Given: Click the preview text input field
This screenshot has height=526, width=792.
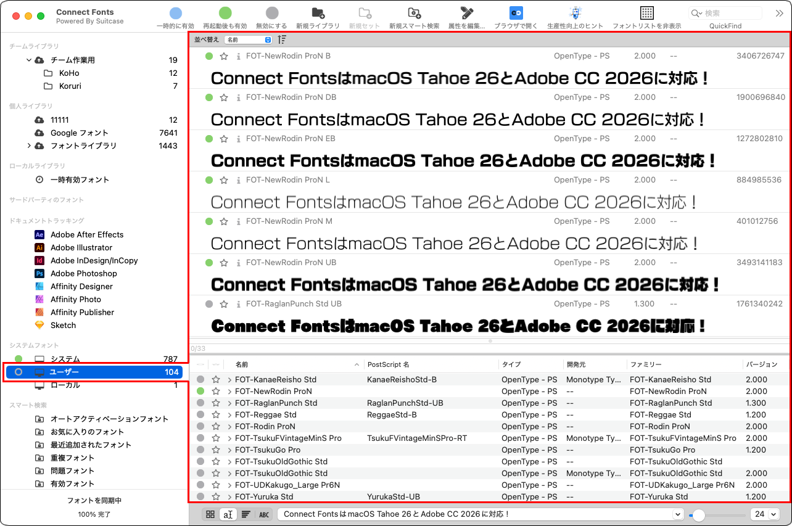Looking at the screenshot, I should pos(481,514).
